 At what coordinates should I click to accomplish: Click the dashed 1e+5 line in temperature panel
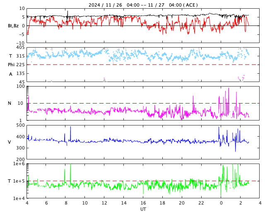pos(143,181)
